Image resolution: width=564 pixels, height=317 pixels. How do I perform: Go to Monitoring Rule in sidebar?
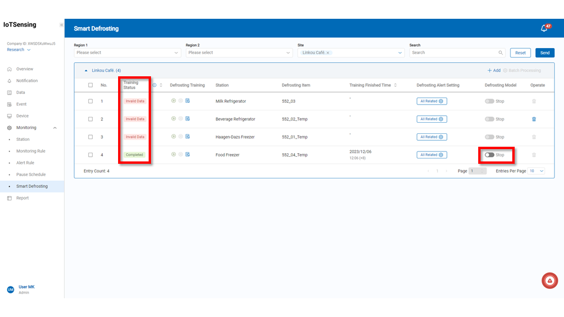coord(31,151)
